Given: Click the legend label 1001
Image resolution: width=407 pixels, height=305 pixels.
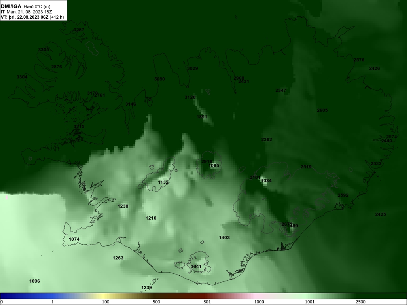Looking at the screenshot, I should (310, 302).
